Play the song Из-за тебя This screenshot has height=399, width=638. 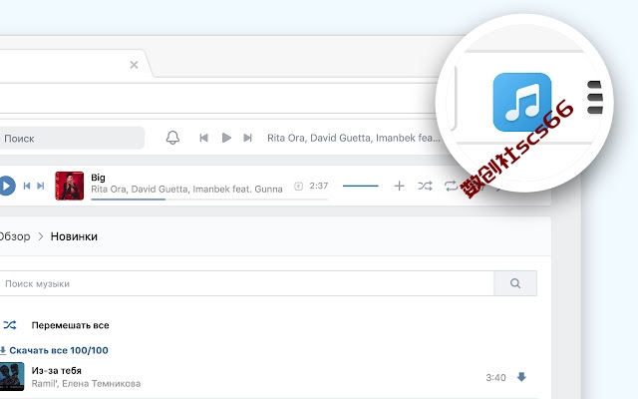click(x=57, y=370)
